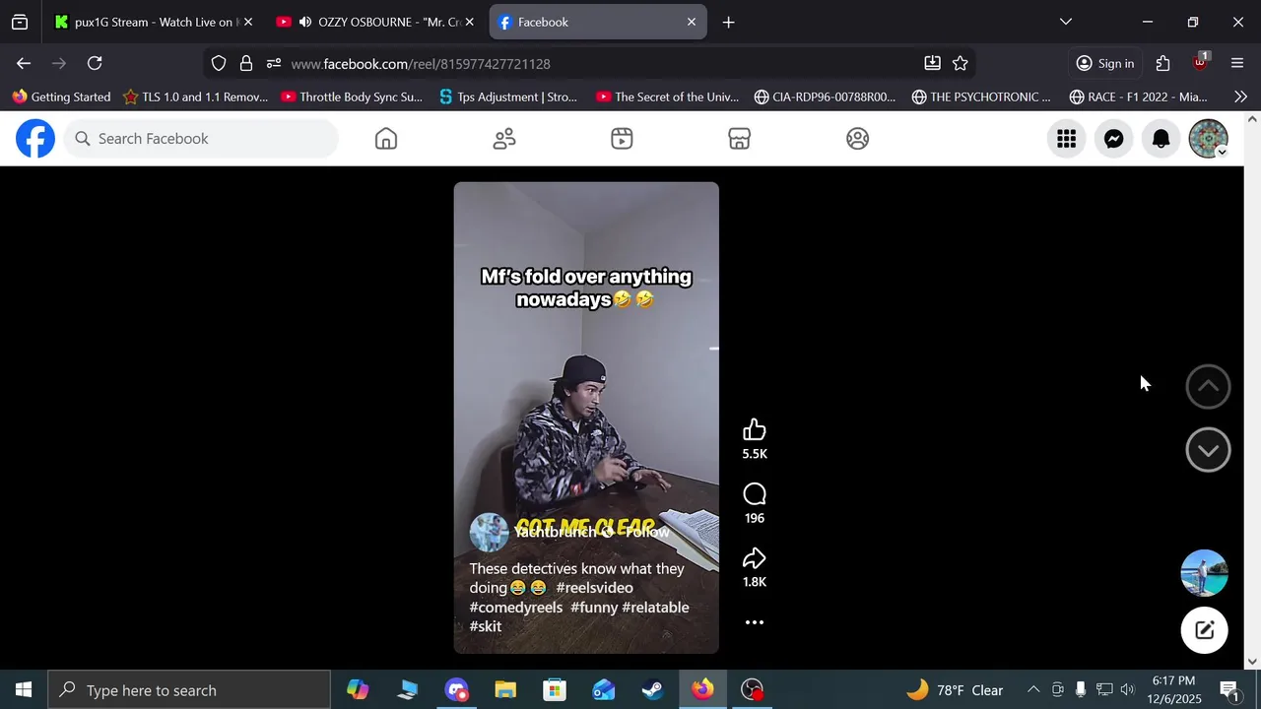Screen dimensions: 1261x709
Task: Share the reel using the arrow icon
Action: click(x=755, y=558)
